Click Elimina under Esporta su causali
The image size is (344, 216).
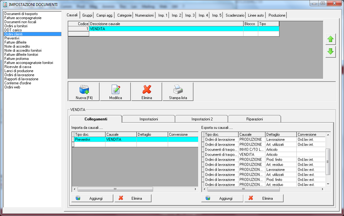pyautogui.click(x=264, y=198)
